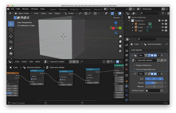Viewport: 176px width, 113px height.
Task: Open node editor Add menu
Action: 31,62
